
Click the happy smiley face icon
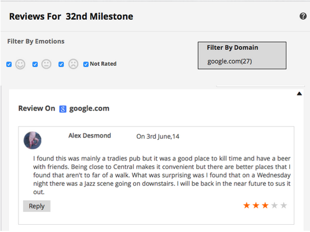[20, 64]
